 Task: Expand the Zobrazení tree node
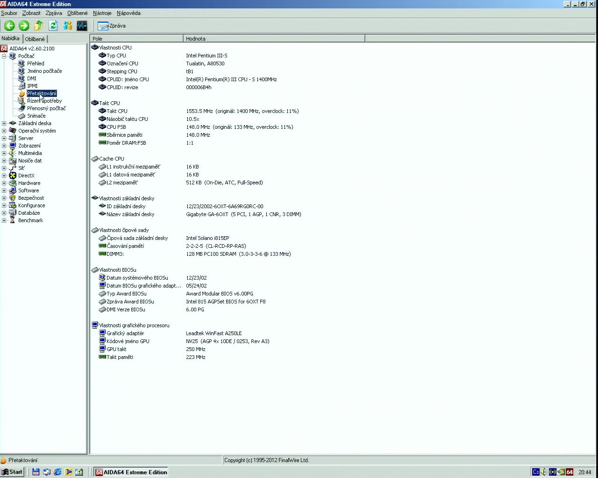pyautogui.click(x=4, y=146)
